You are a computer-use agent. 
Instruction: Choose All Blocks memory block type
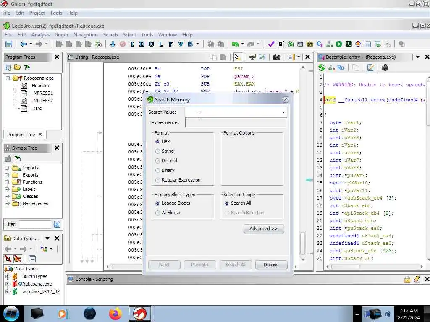tap(157, 213)
